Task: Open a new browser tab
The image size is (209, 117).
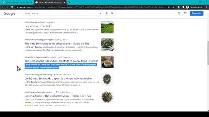Action: [x=70, y=2]
